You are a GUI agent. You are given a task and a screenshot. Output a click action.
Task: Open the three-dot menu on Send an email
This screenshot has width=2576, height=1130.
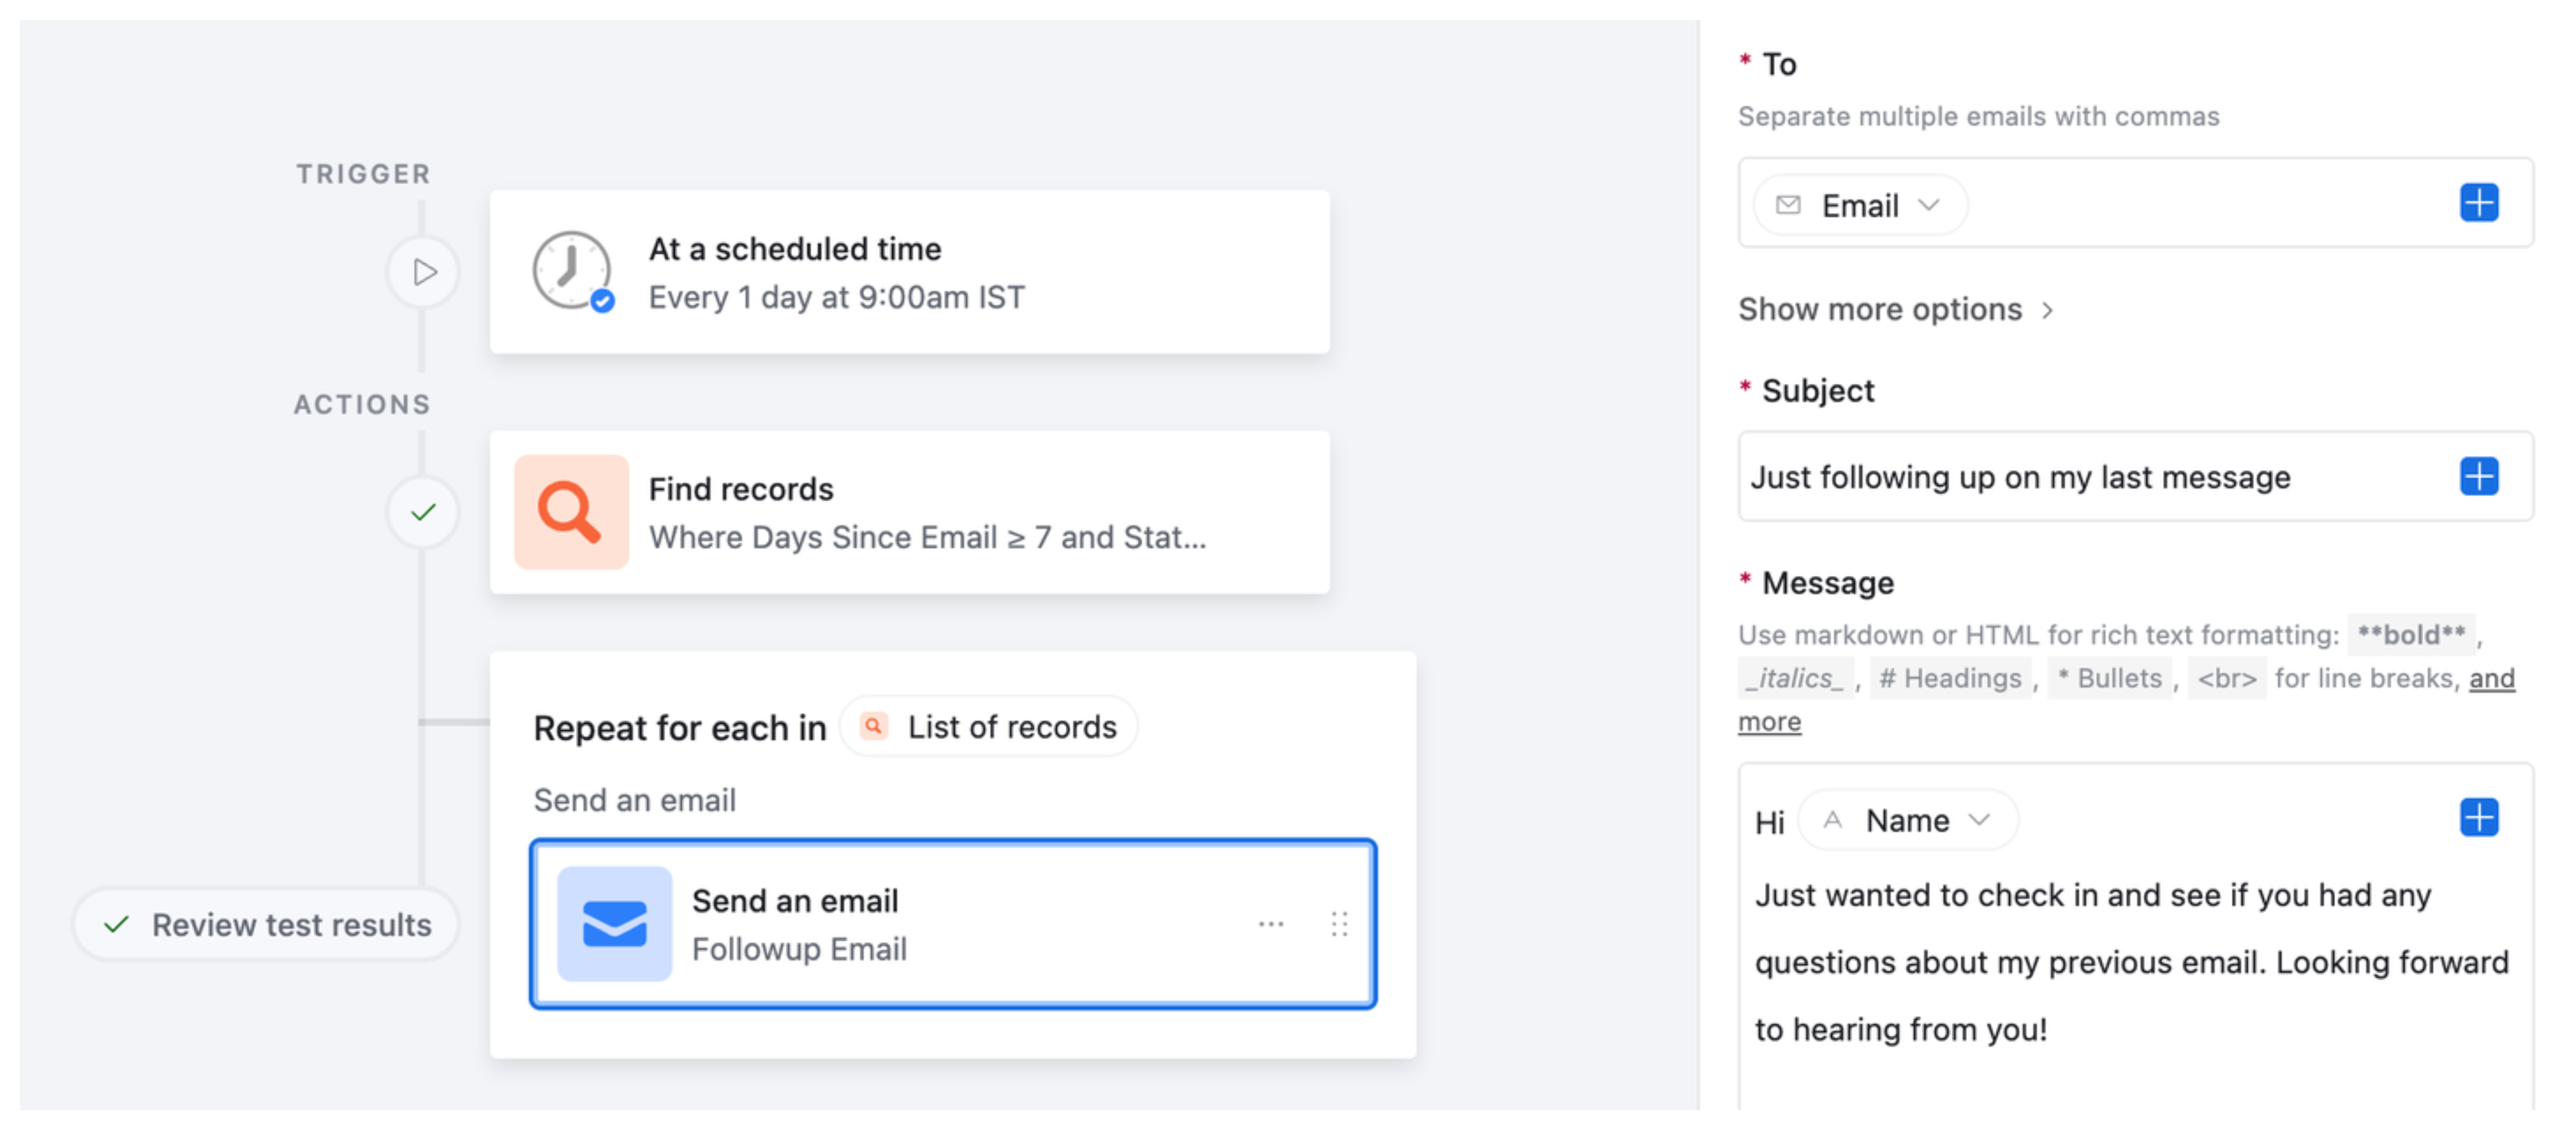1271,923
